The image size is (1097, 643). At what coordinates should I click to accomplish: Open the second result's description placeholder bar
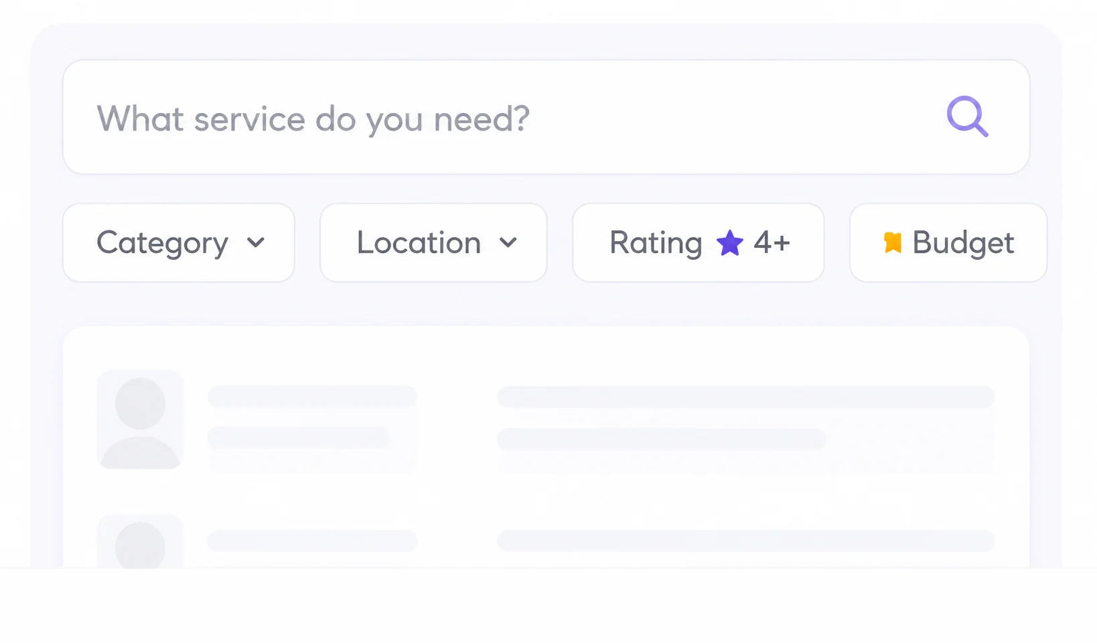pyautogui.click(x=746, y=541)
